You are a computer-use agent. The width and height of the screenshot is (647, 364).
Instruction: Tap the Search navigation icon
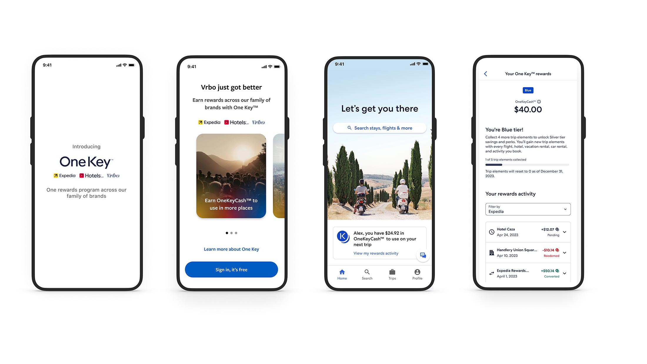point(366,273)
